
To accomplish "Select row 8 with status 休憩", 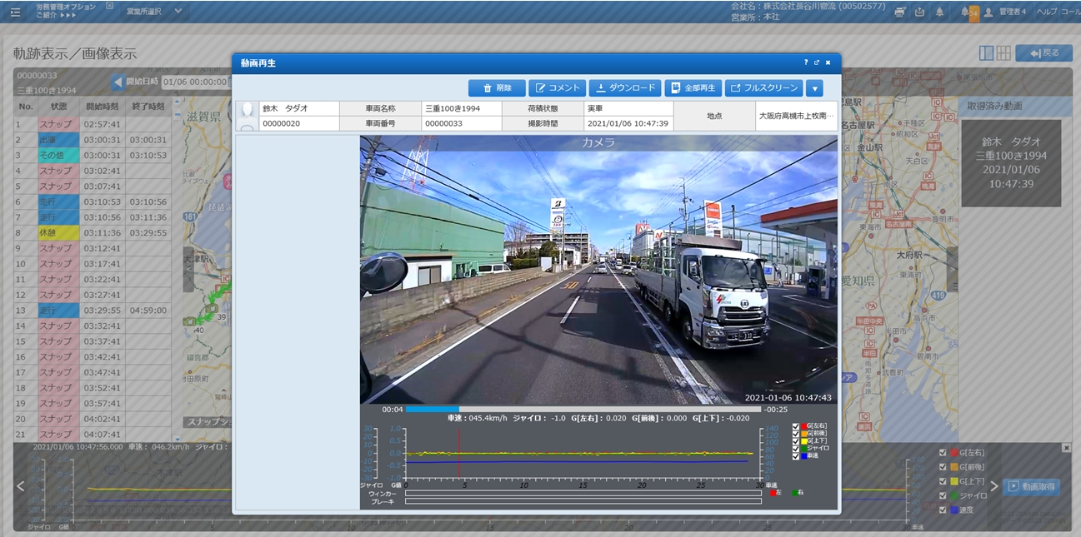I will tap(93, 233).
